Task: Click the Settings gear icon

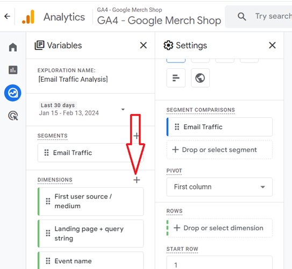Action: click(168, 45)
